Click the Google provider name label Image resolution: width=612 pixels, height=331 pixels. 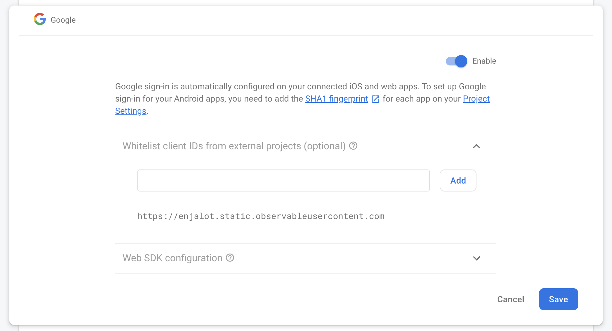pyautogui.click(x=63, y=20)
